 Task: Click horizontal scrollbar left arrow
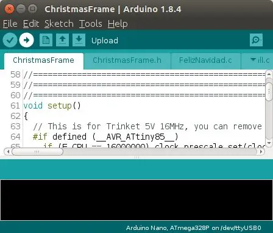pyautogui.click(x=8, y=151)
